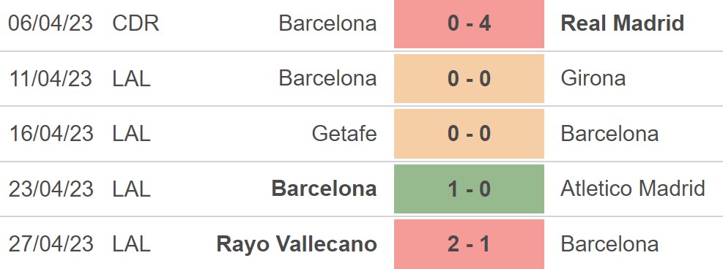The width and height of the screenshot is (723, 269).
Task: Select bold Barcelona in 23/04/23 row
Action: coord(325,189)
